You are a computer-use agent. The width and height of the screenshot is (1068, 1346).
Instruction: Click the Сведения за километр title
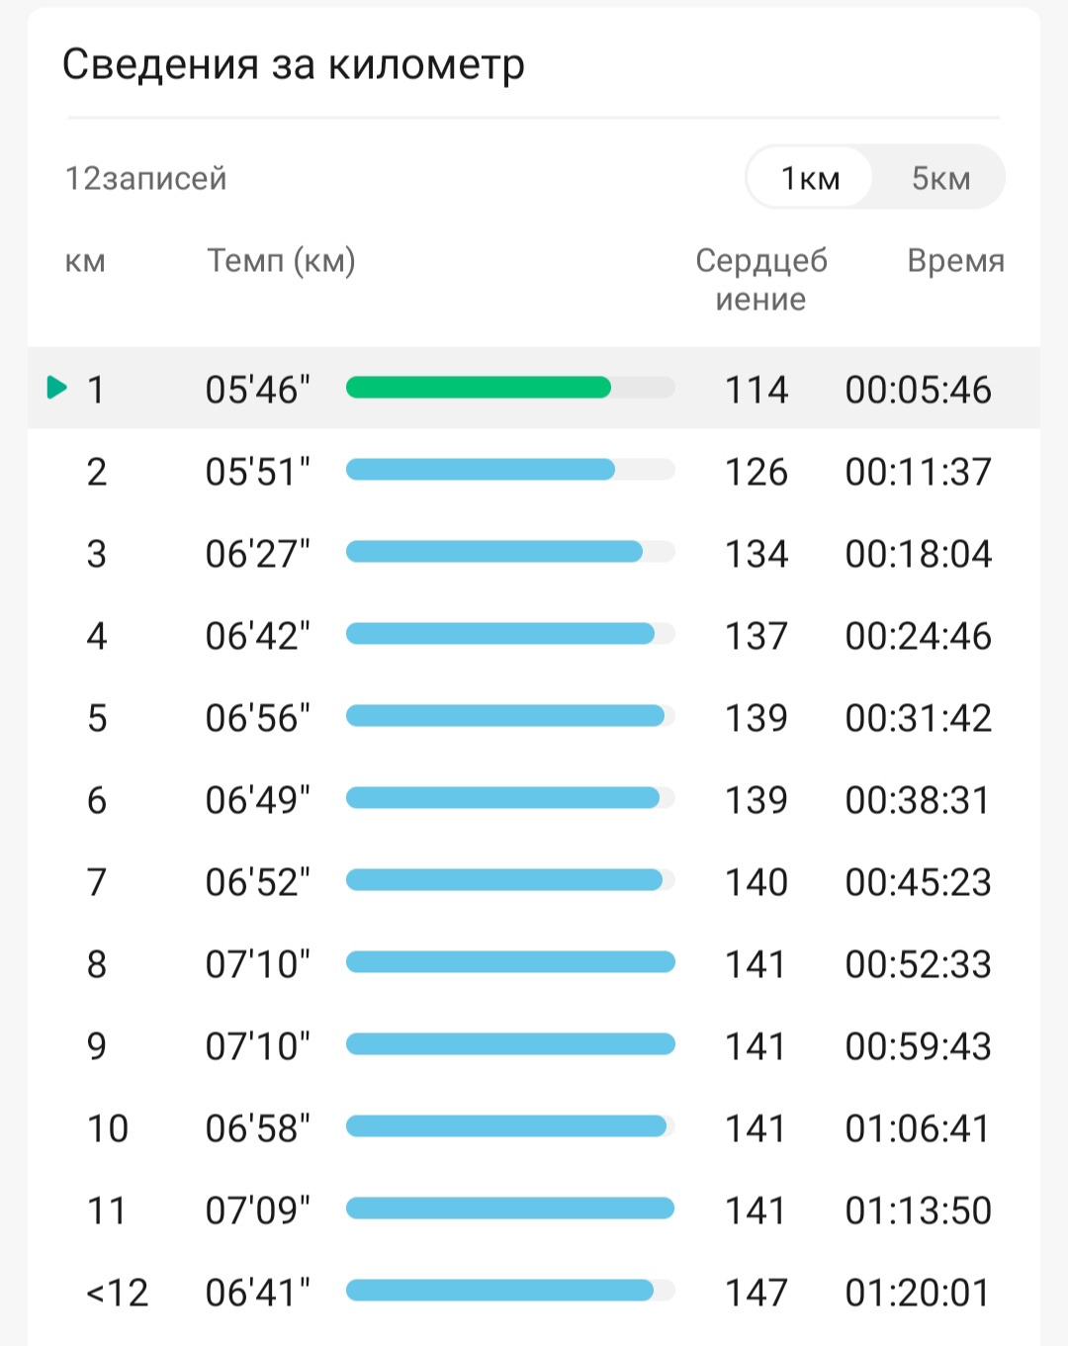coord(293,65)
